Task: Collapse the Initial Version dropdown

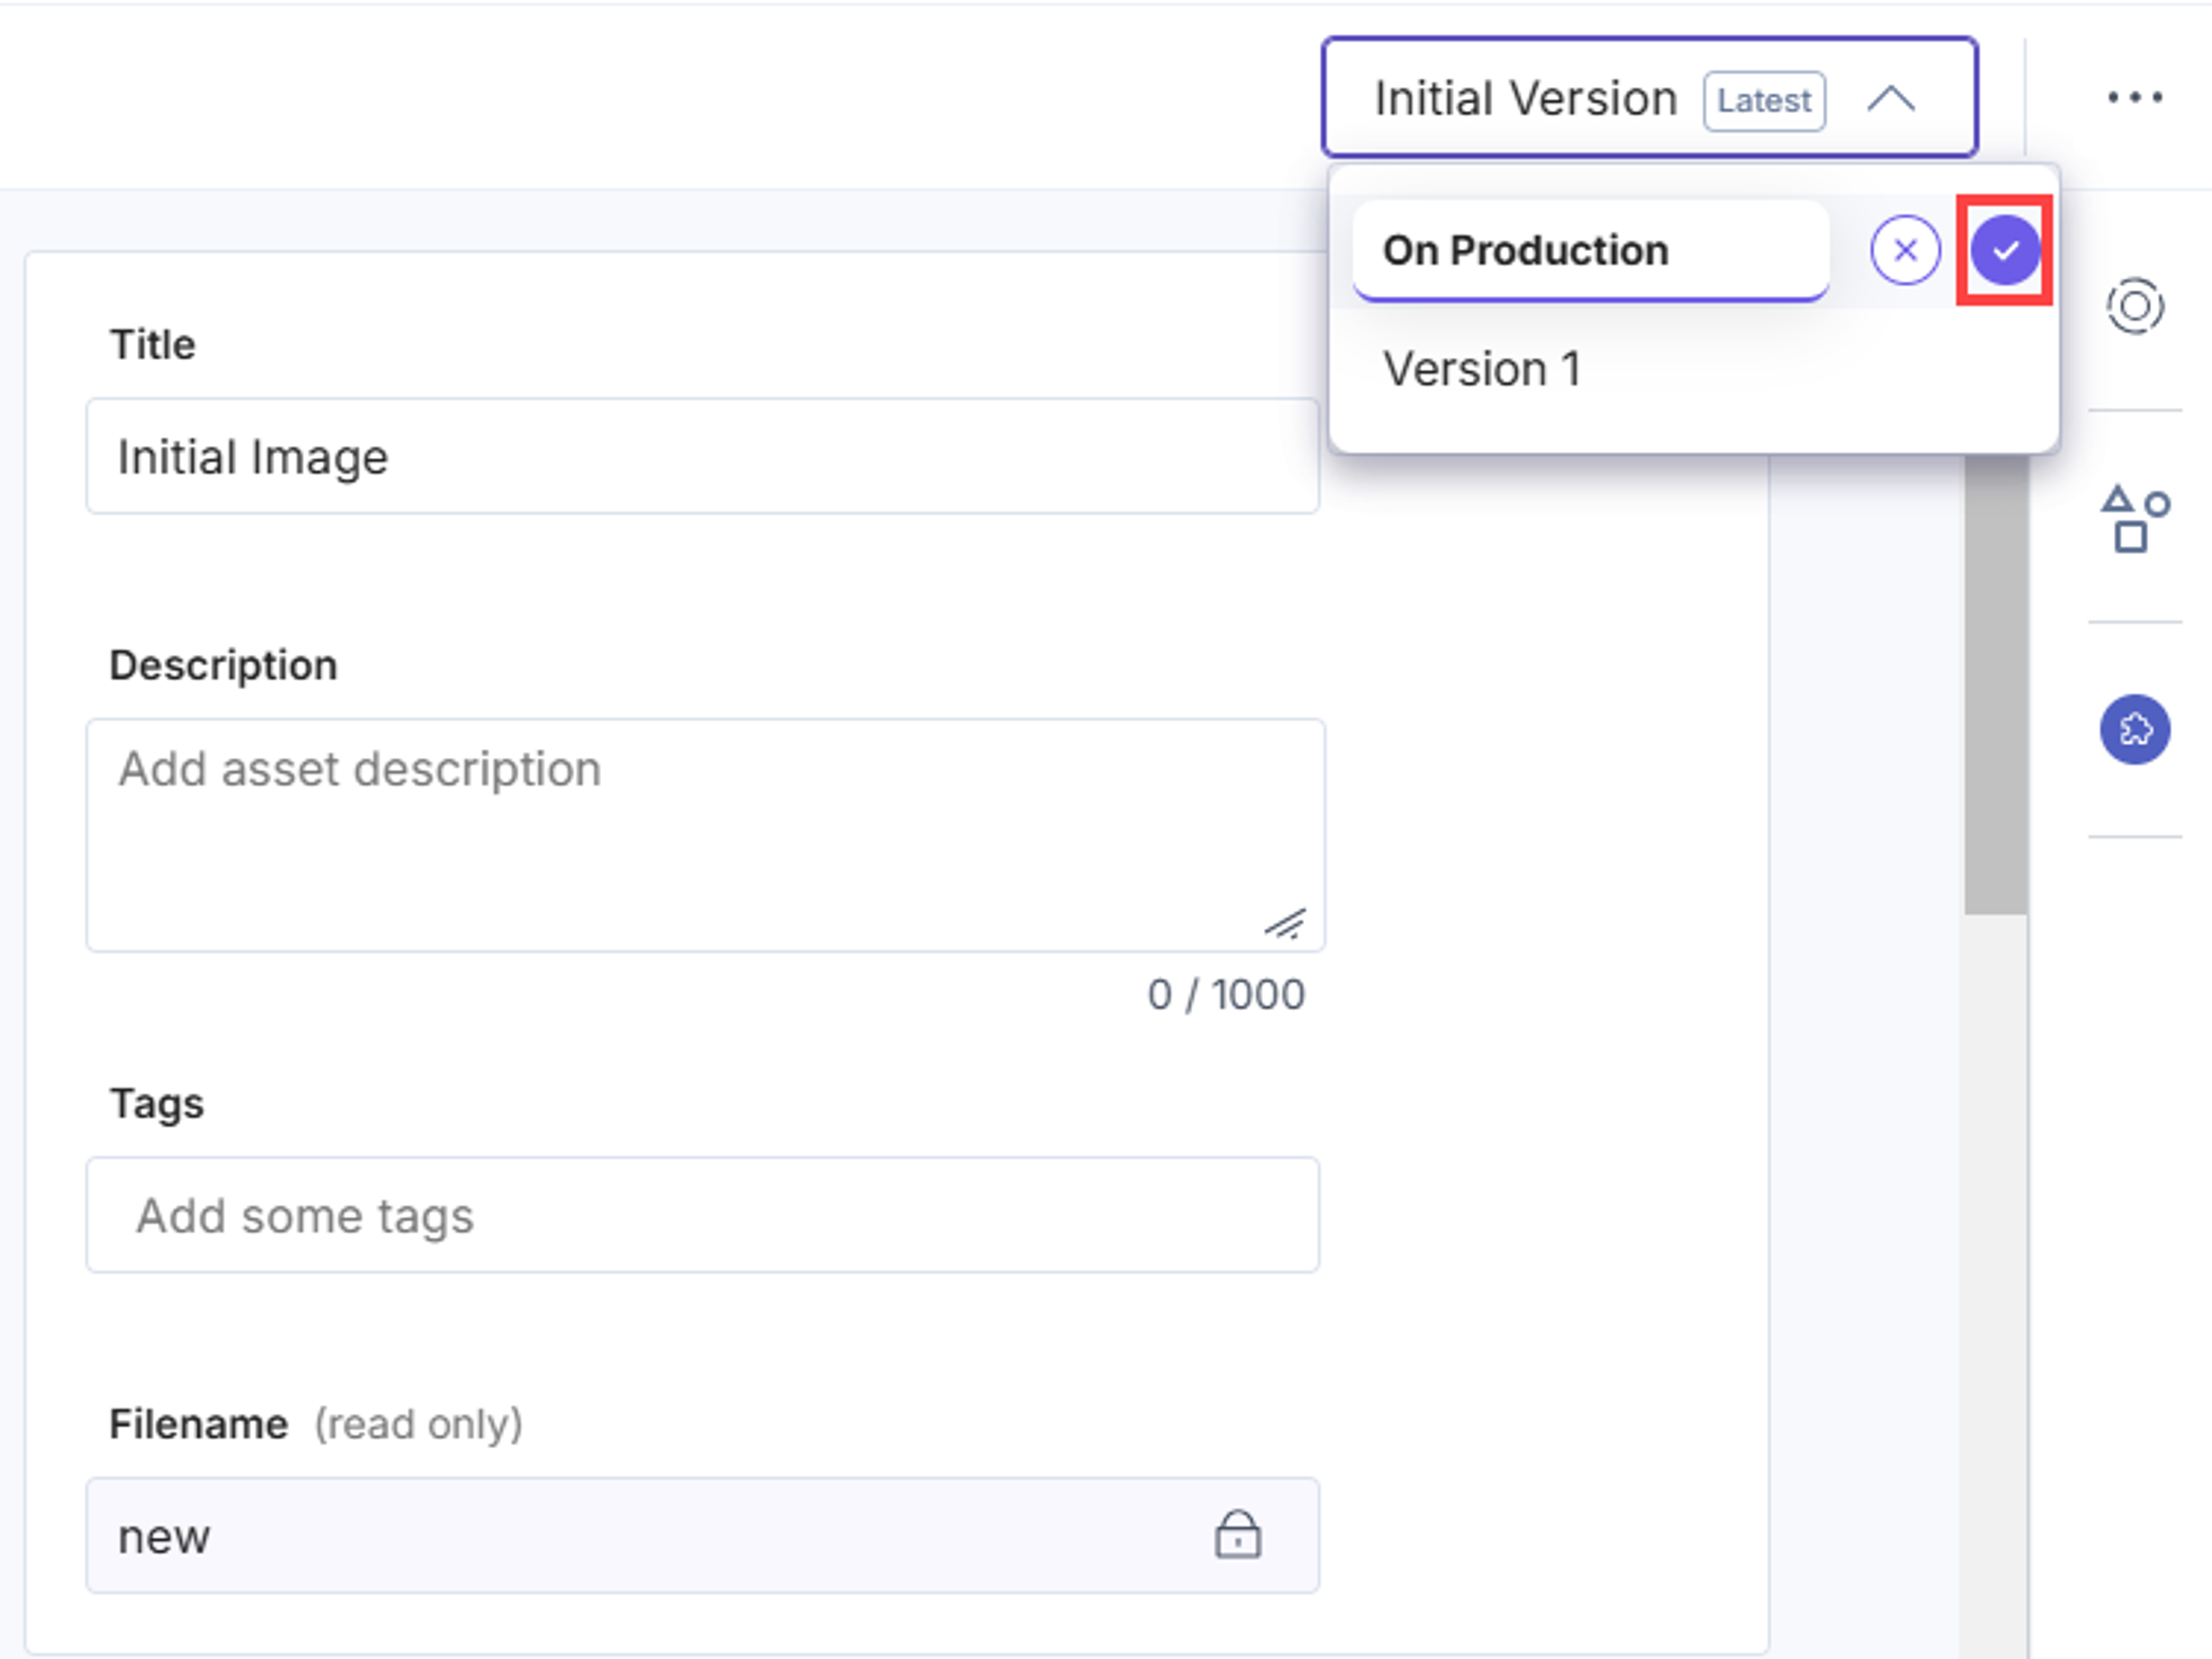Action: [x=1650, y=98]
